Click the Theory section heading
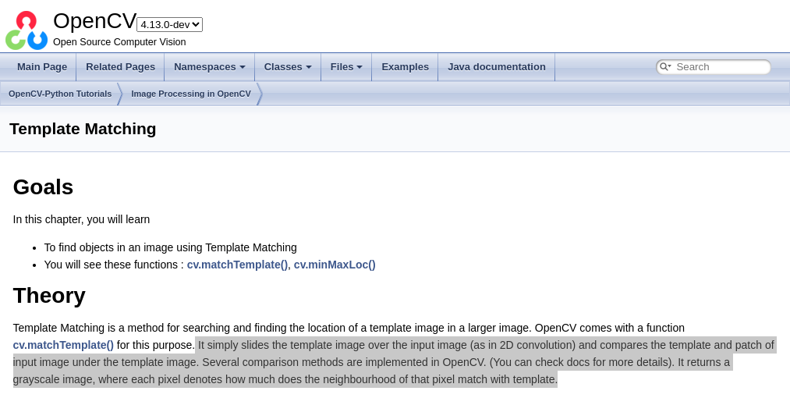 pos(49,296)
